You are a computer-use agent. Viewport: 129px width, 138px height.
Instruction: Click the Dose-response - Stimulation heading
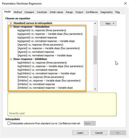(x=31, y=27)
